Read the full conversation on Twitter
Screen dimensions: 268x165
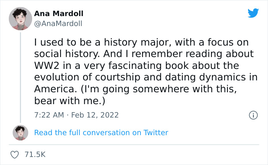(101, 133)
